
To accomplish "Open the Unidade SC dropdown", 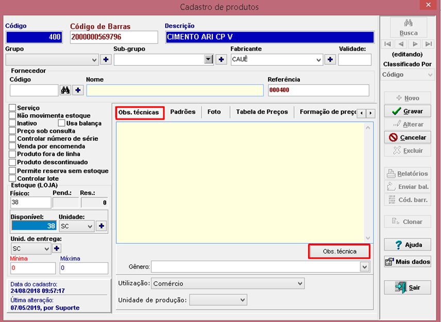I will (90, 226).
